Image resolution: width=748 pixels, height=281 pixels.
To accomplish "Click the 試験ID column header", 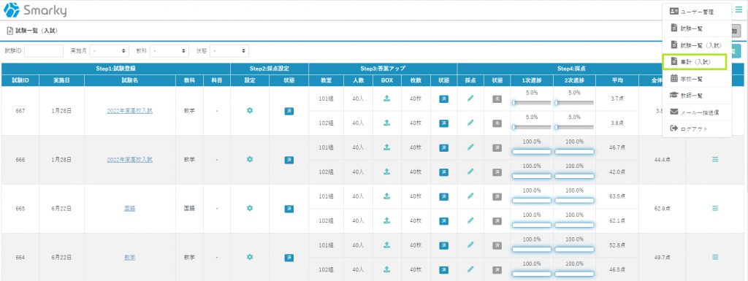I will (x=20, y=80).
